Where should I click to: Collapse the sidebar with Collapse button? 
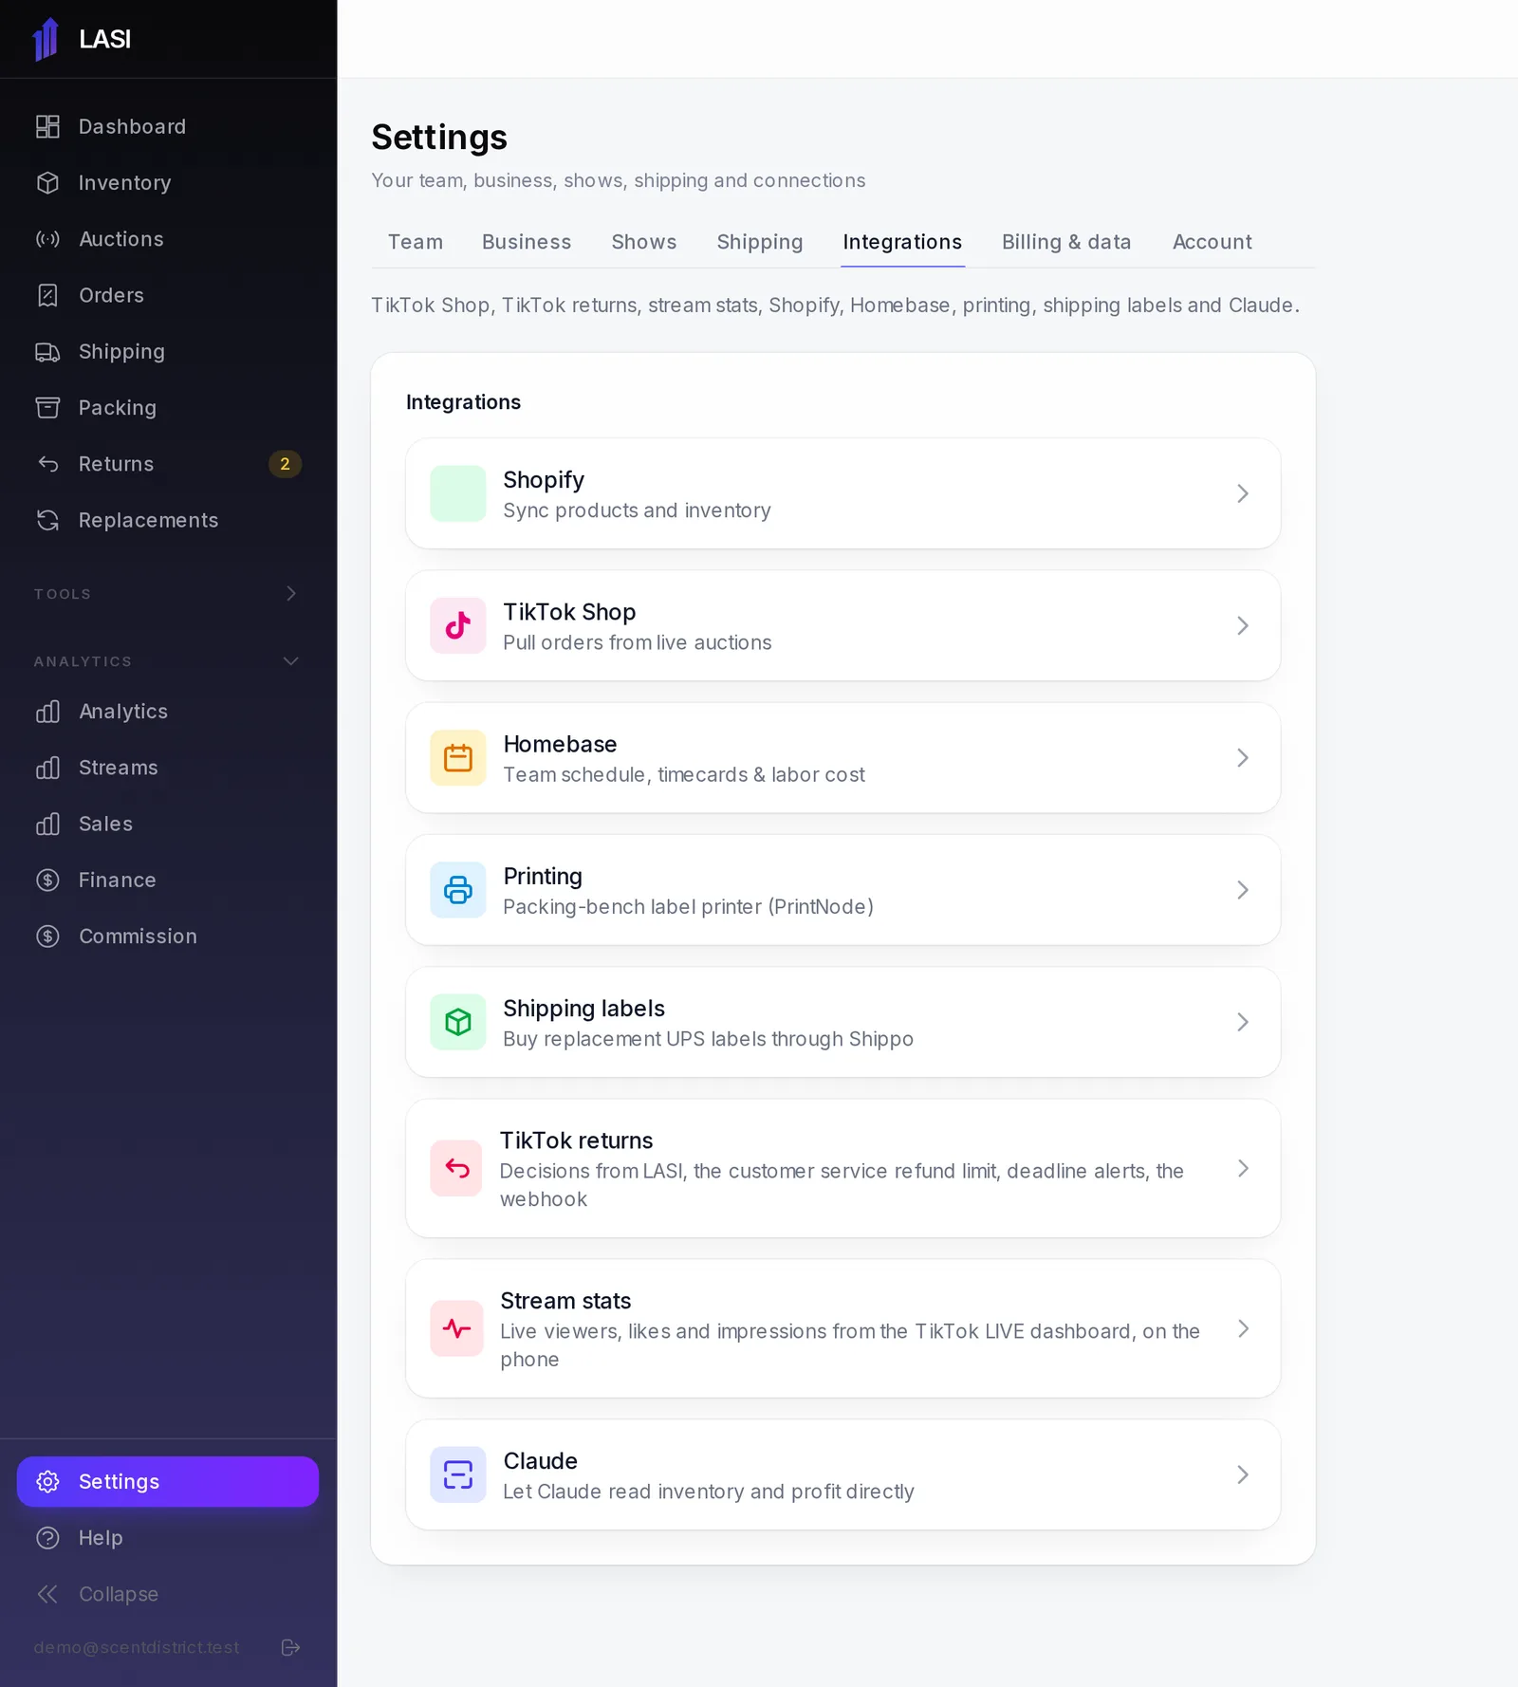coord(168,1594)
